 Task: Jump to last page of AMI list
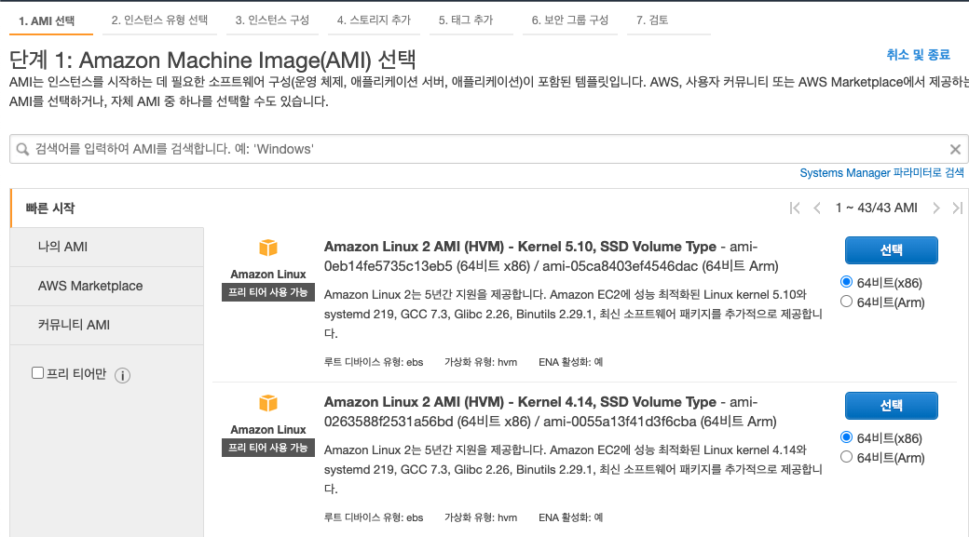tap(957, 208)
